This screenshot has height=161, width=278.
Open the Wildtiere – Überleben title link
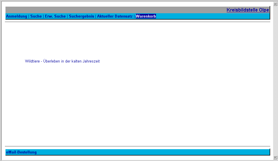coord(62,61)
